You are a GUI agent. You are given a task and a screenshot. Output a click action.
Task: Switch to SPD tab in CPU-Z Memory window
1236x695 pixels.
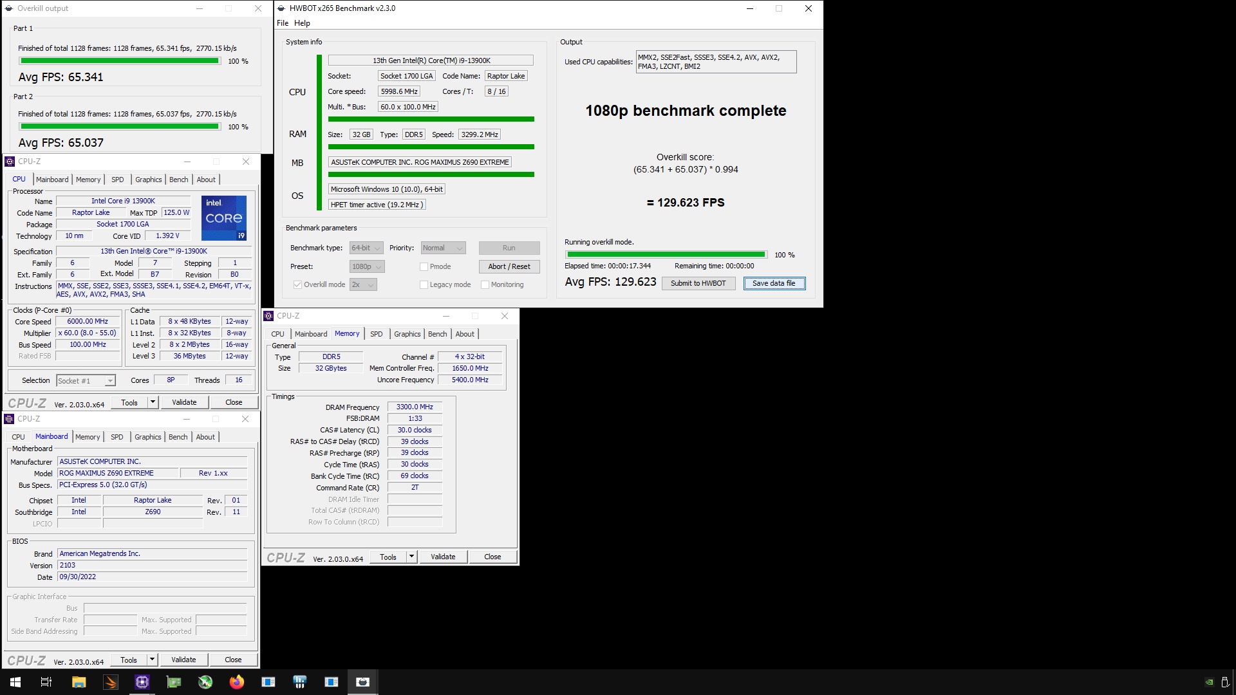click(x=377, y=334)
